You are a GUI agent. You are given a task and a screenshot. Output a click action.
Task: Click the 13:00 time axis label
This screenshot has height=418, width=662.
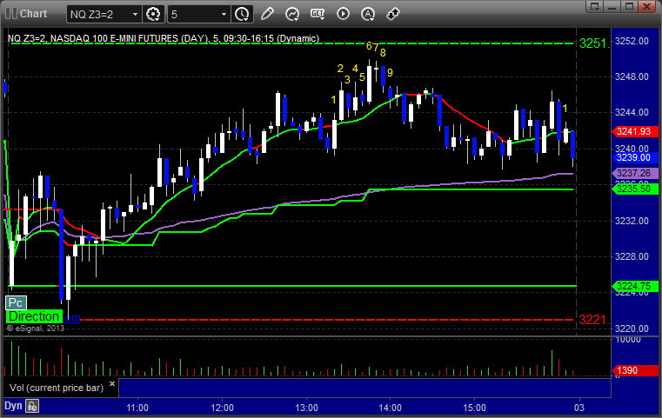pyautogui.click(x=306, y=408)
